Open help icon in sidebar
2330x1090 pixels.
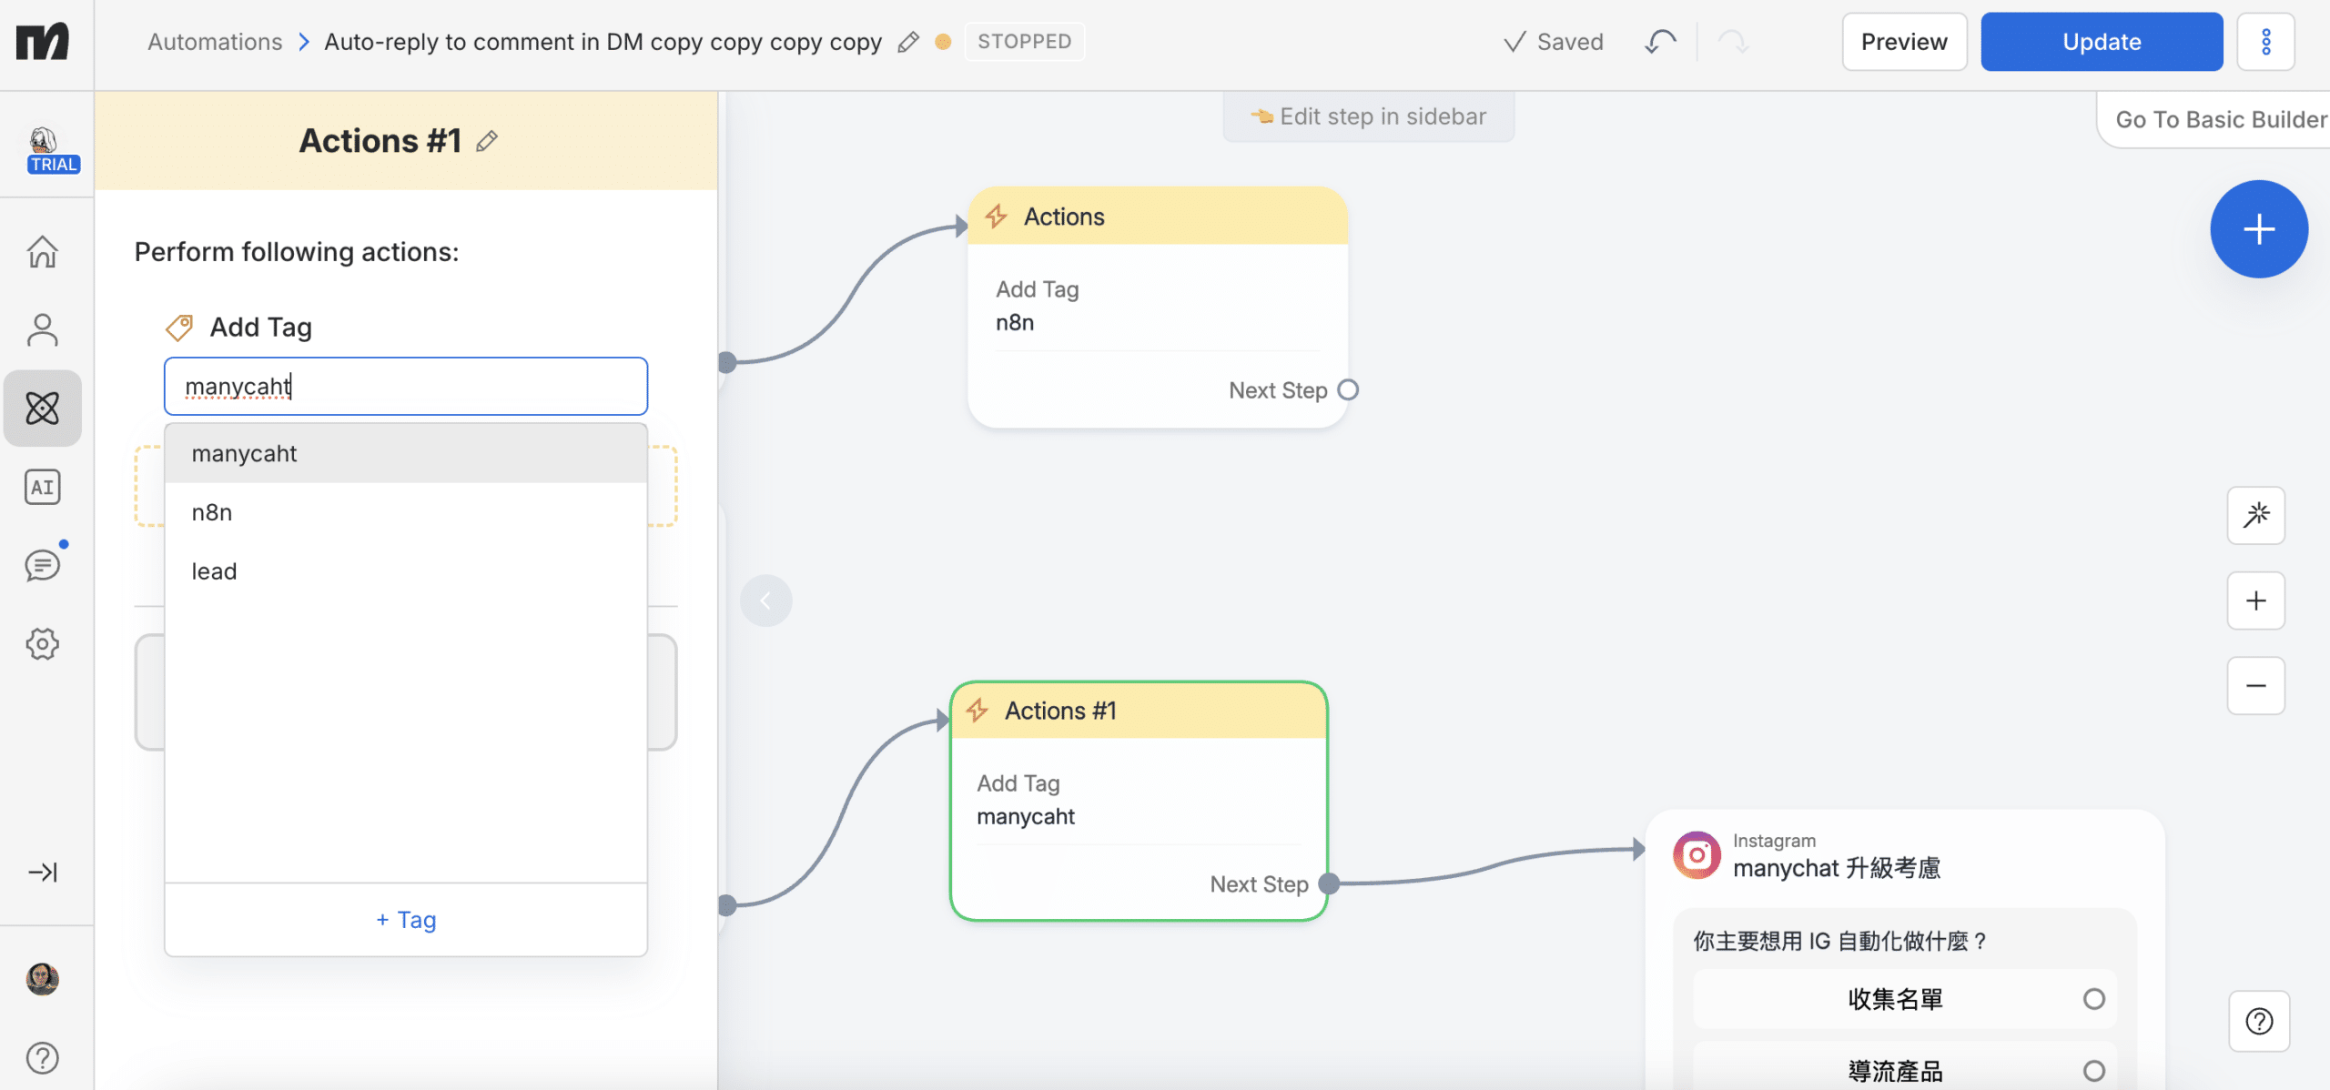[43, 1057]
